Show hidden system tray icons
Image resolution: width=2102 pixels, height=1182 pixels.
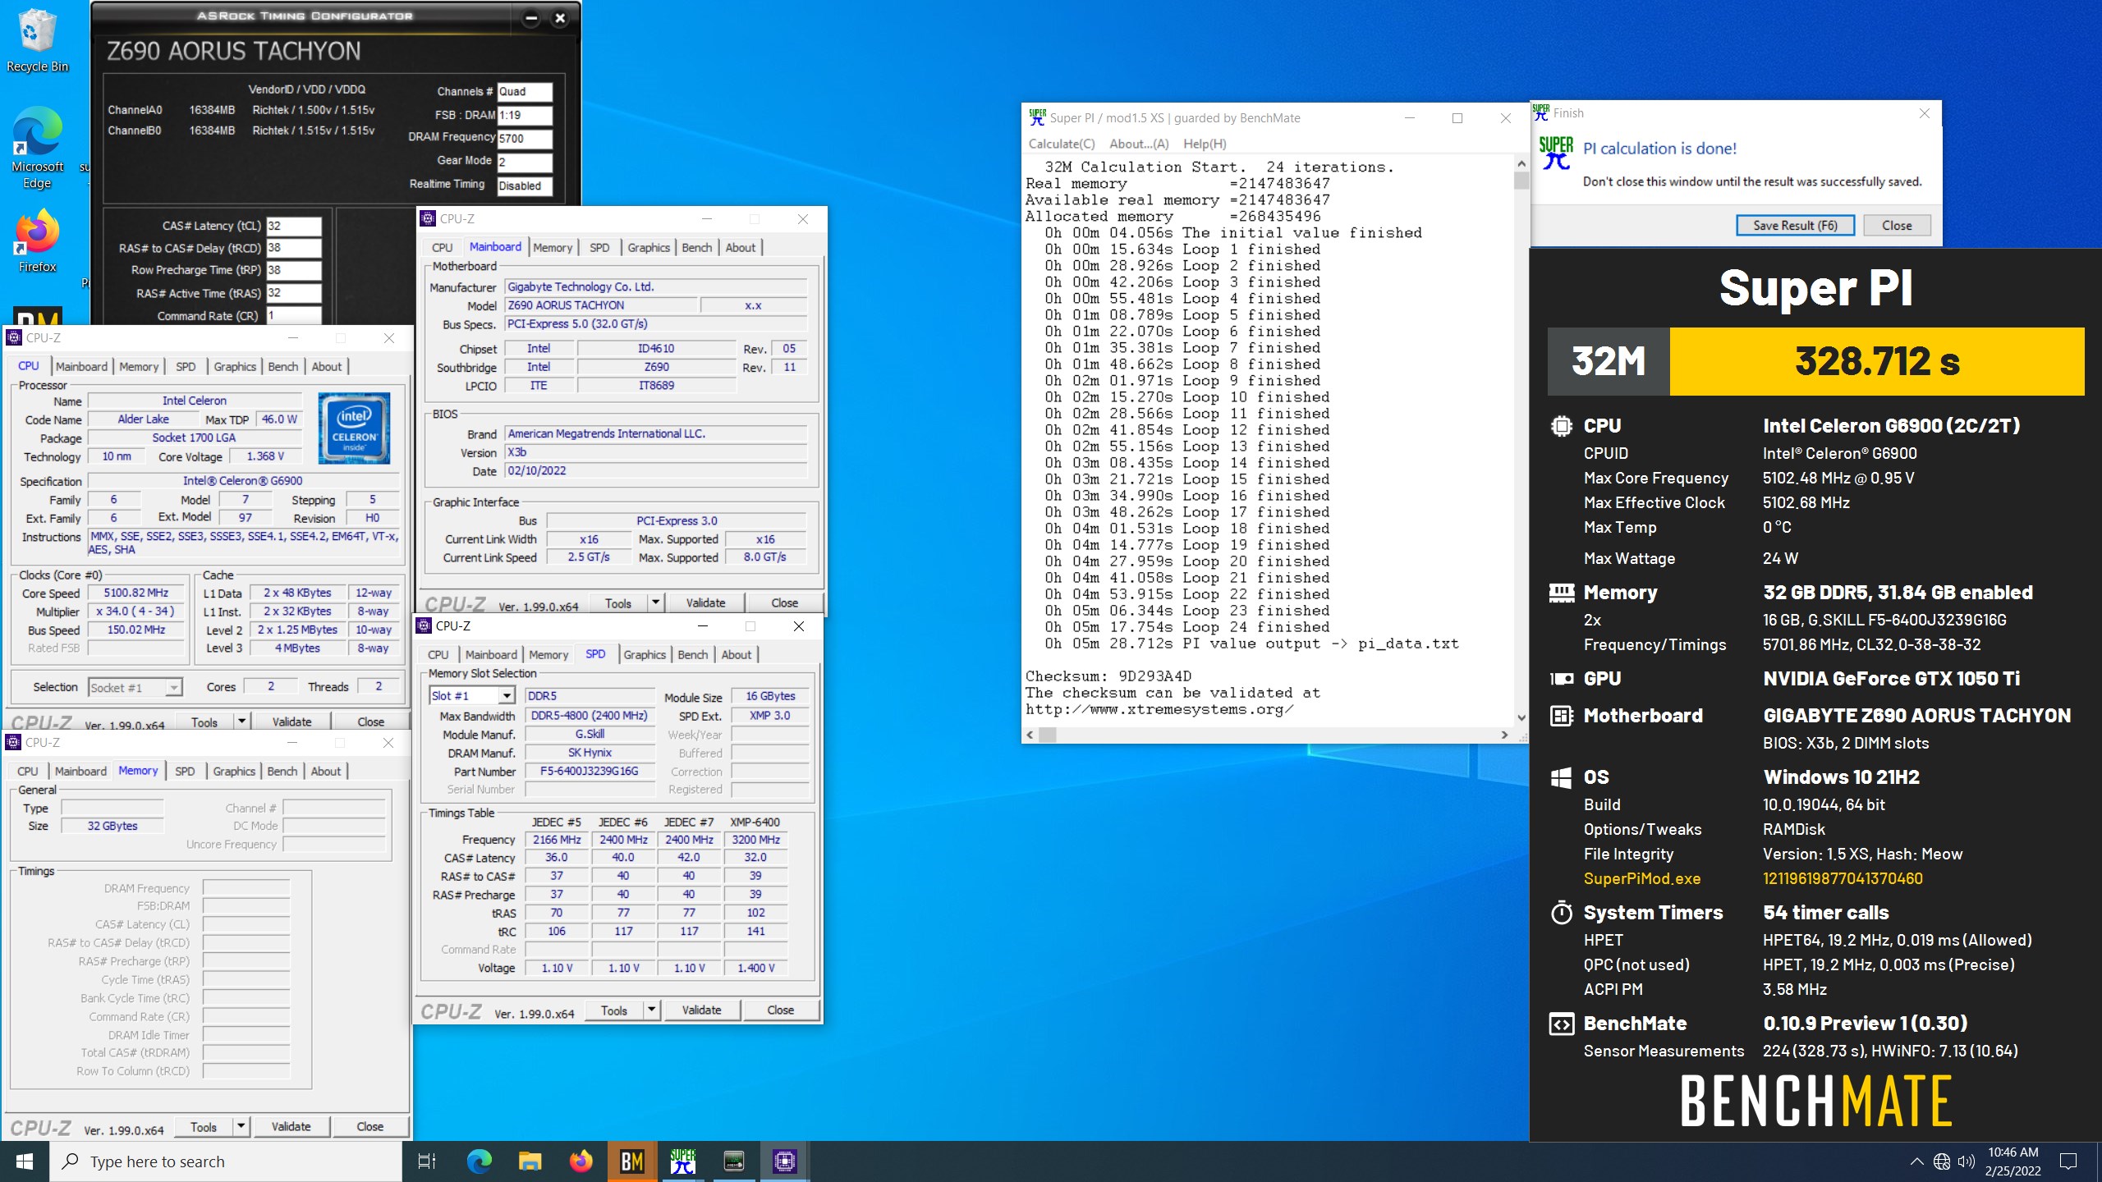(x=1916, y=1161)
